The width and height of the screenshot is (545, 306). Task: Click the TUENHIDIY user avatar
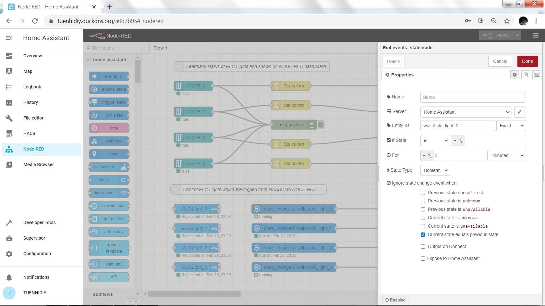coord(9,293)
